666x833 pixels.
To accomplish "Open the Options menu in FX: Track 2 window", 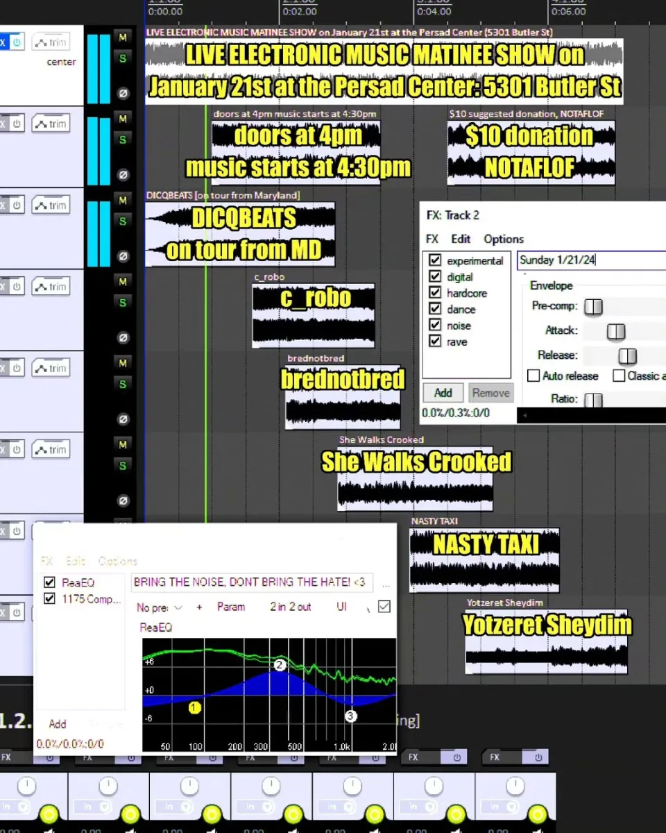I will click(x=504, y=239).
